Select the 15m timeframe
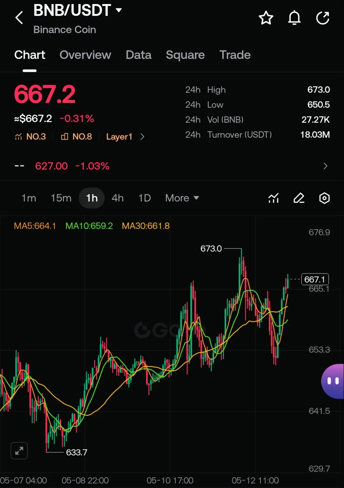The height and width of the screenshot is (488, 344). [61, 198]
